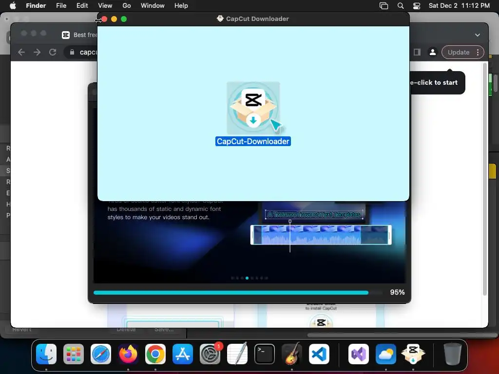Open the Help menu
499x374 pixels.
pos(181,6)
